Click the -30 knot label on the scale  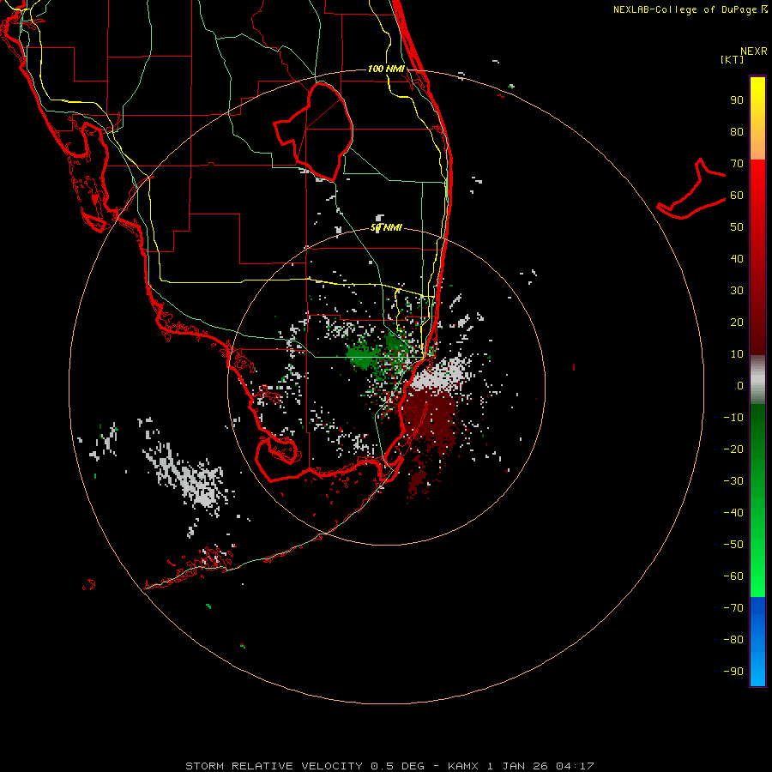click(x=733, y=481)
